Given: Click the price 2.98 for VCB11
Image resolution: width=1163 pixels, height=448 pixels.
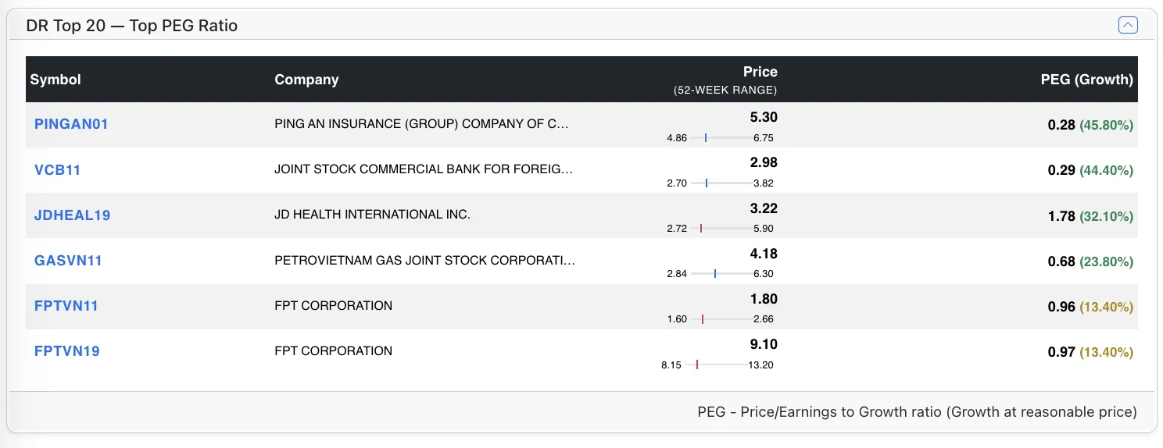Looking at the screenshot, I should click(x=764, y=162).
